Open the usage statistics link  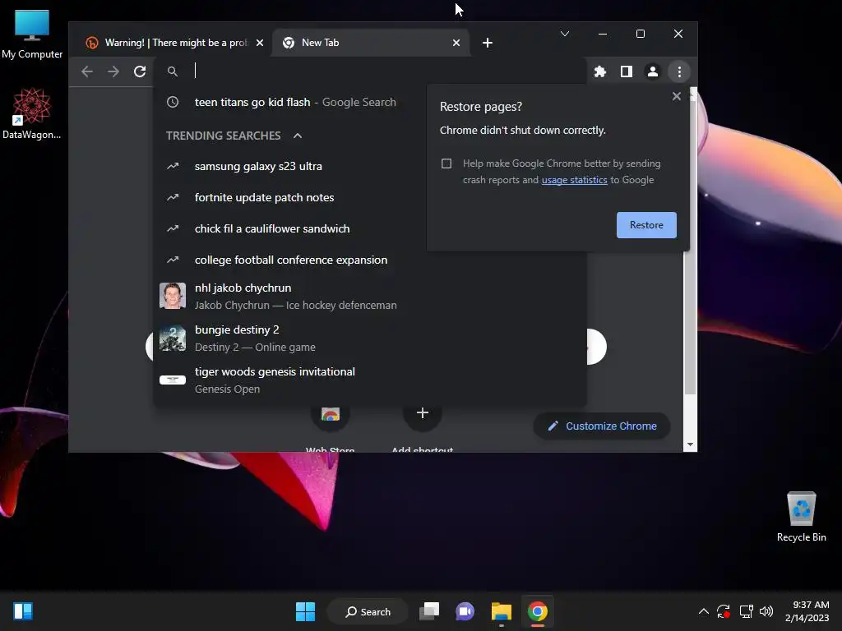point(574,180)
